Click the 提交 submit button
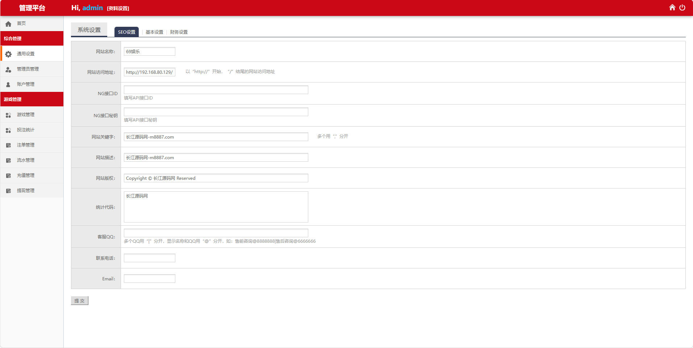Screen dimensions: 693x348 pyautogui.click(x=80, y=301)
